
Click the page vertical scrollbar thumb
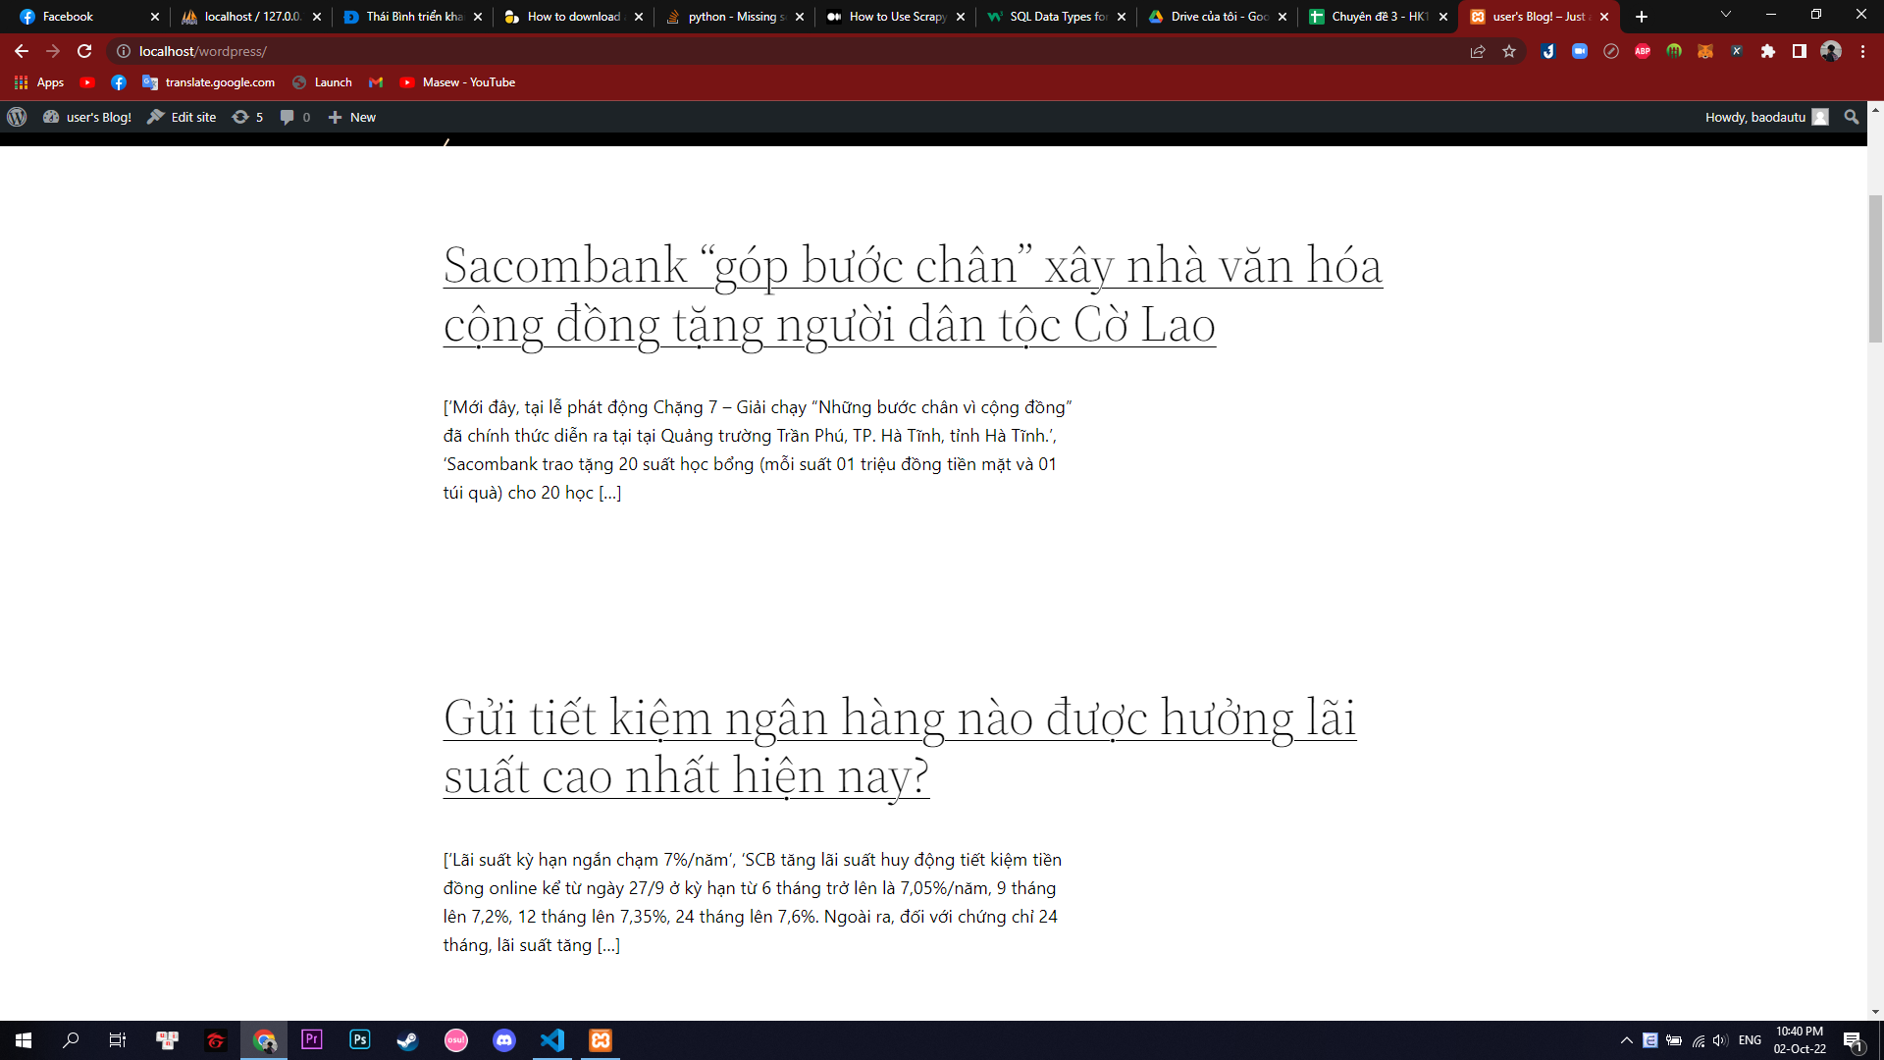click(1875, 267)
